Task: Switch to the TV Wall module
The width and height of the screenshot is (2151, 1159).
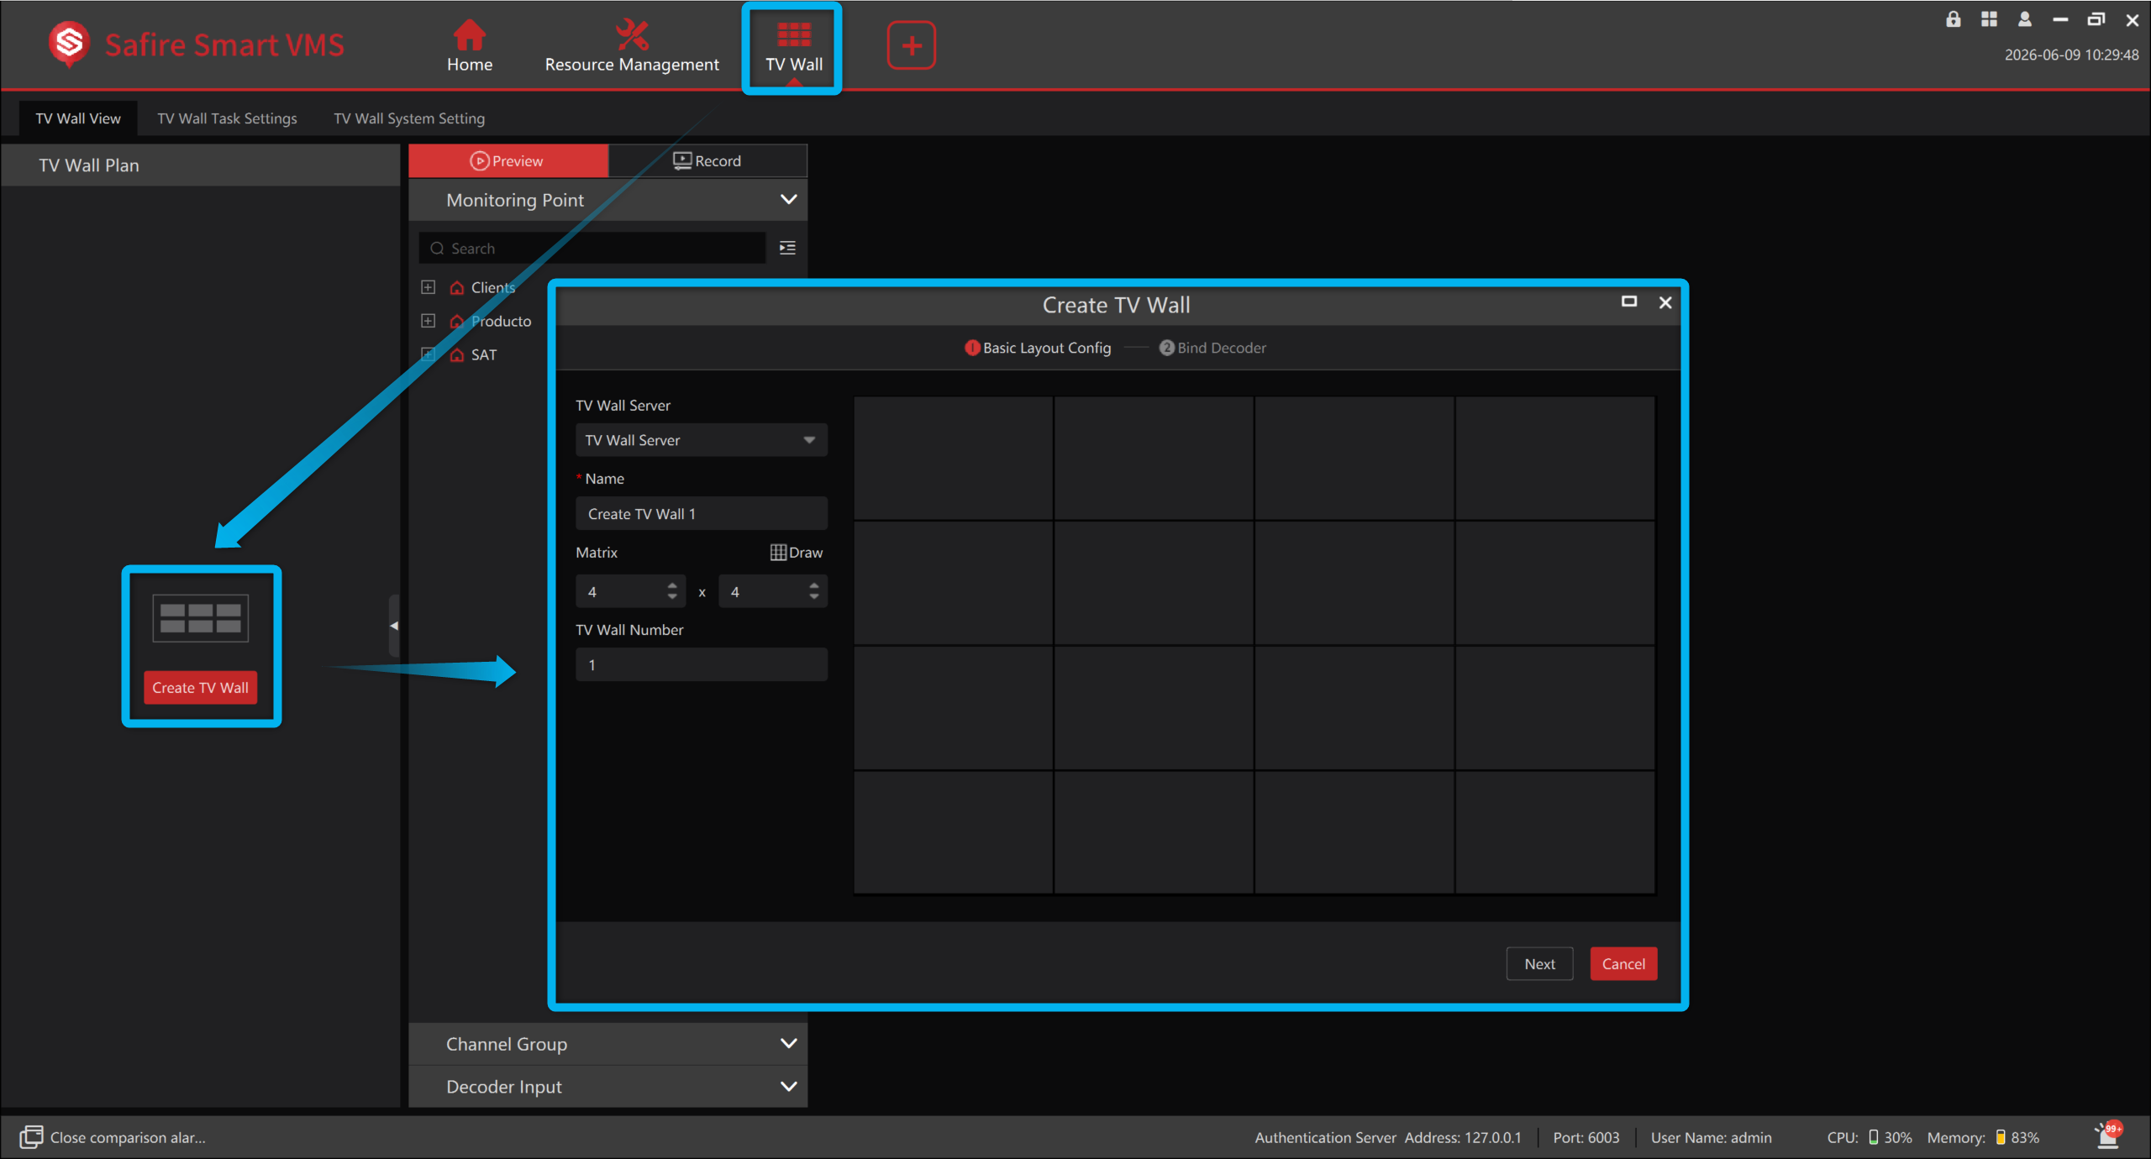Action: (x=793, y=48)
